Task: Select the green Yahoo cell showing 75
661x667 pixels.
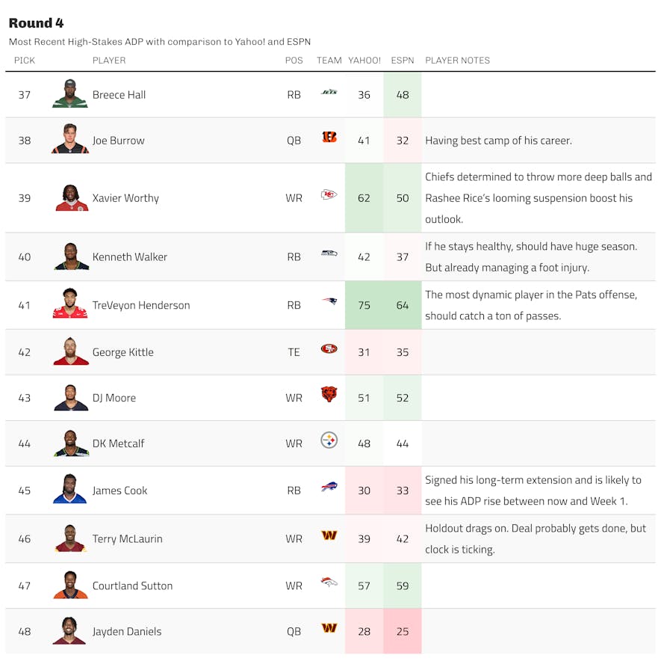Action: [x=364, y=305]
